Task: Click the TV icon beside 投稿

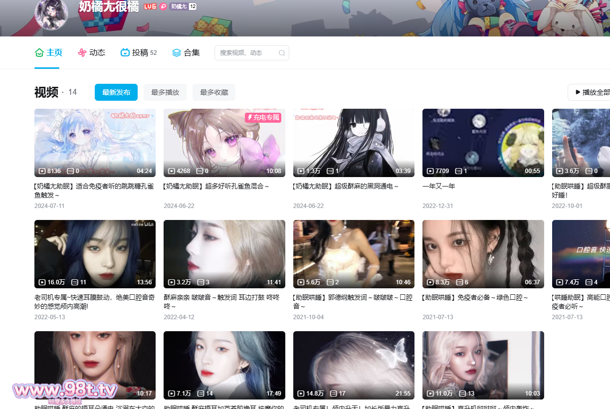Action: [x=125, y=52]
